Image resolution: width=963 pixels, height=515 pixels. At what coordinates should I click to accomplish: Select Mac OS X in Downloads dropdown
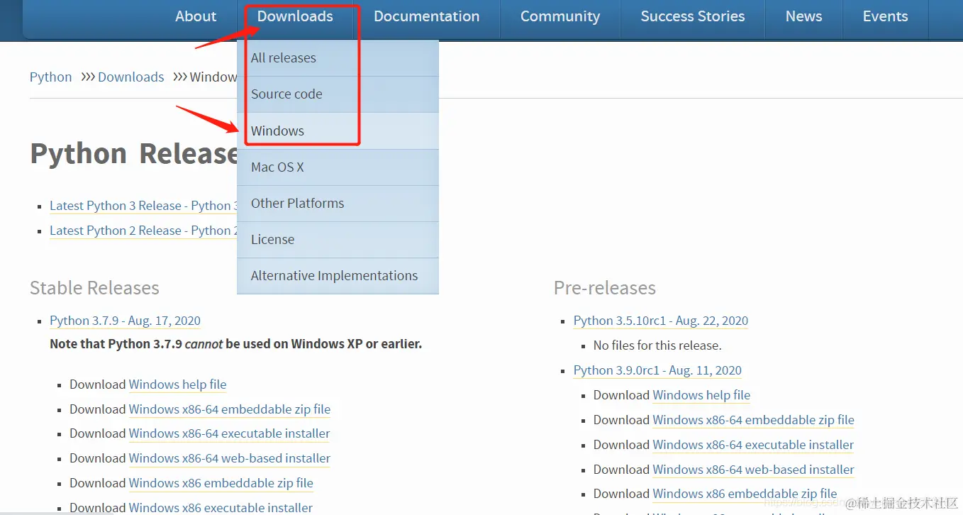coord(338,167)
